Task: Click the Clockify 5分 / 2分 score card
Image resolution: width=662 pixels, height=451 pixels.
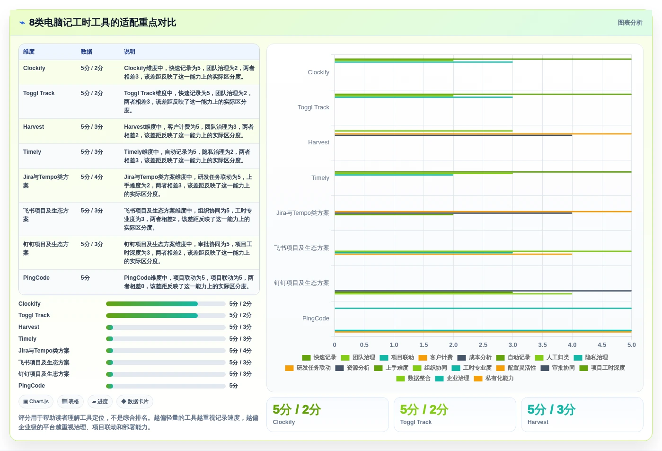Action: 327,415
